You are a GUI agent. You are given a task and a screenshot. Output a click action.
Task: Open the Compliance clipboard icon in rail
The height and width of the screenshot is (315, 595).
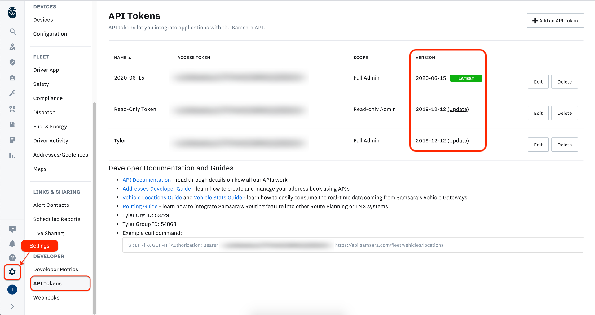tap(12, 78)
